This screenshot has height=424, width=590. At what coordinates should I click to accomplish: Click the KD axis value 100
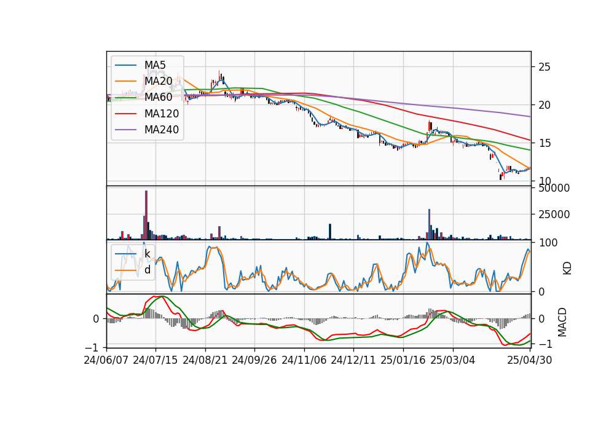(x=548, y=243)
